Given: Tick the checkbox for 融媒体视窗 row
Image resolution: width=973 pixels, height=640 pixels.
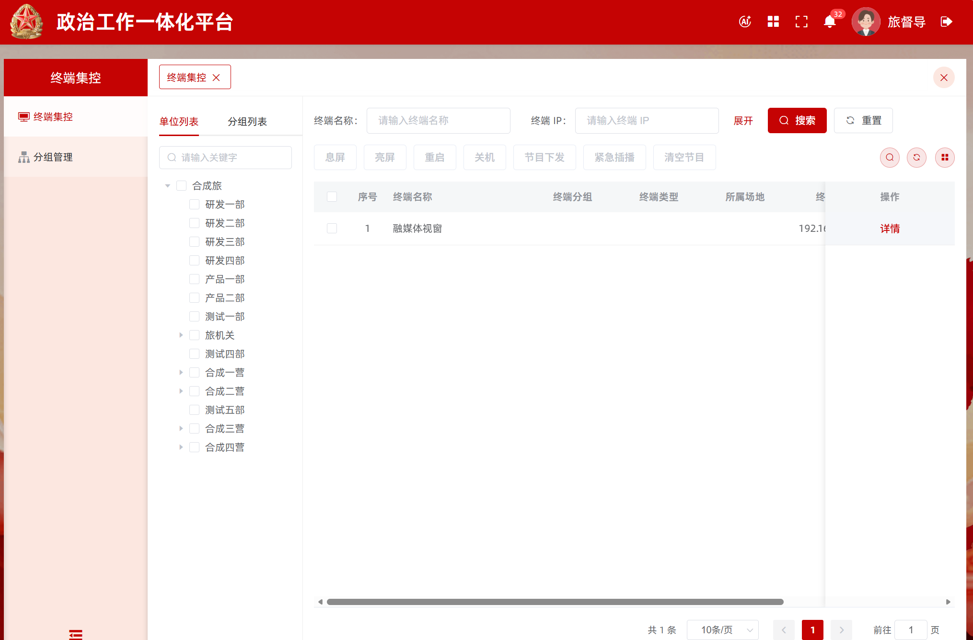Looking at the screenshot, I should (x=332, y=229).
